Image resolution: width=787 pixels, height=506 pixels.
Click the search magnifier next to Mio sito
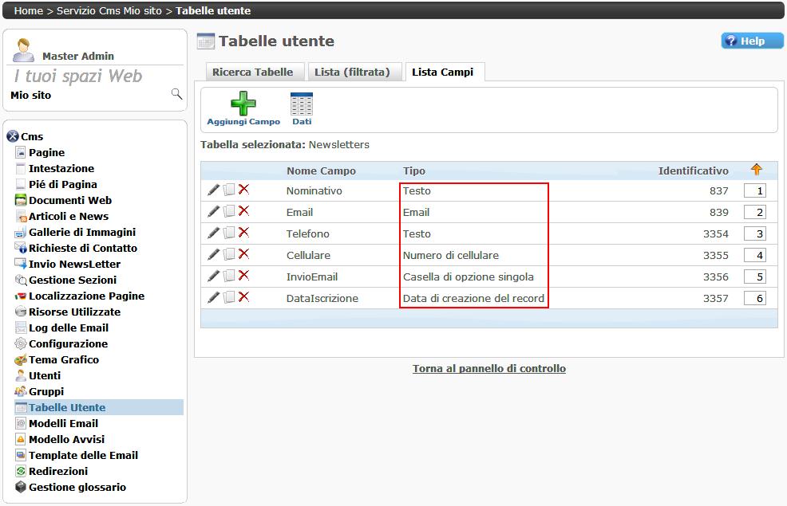(176, 95)
